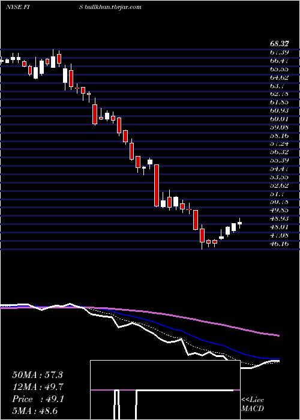
Task: Click the 57.24 price label
Action: tap(279, 144)
